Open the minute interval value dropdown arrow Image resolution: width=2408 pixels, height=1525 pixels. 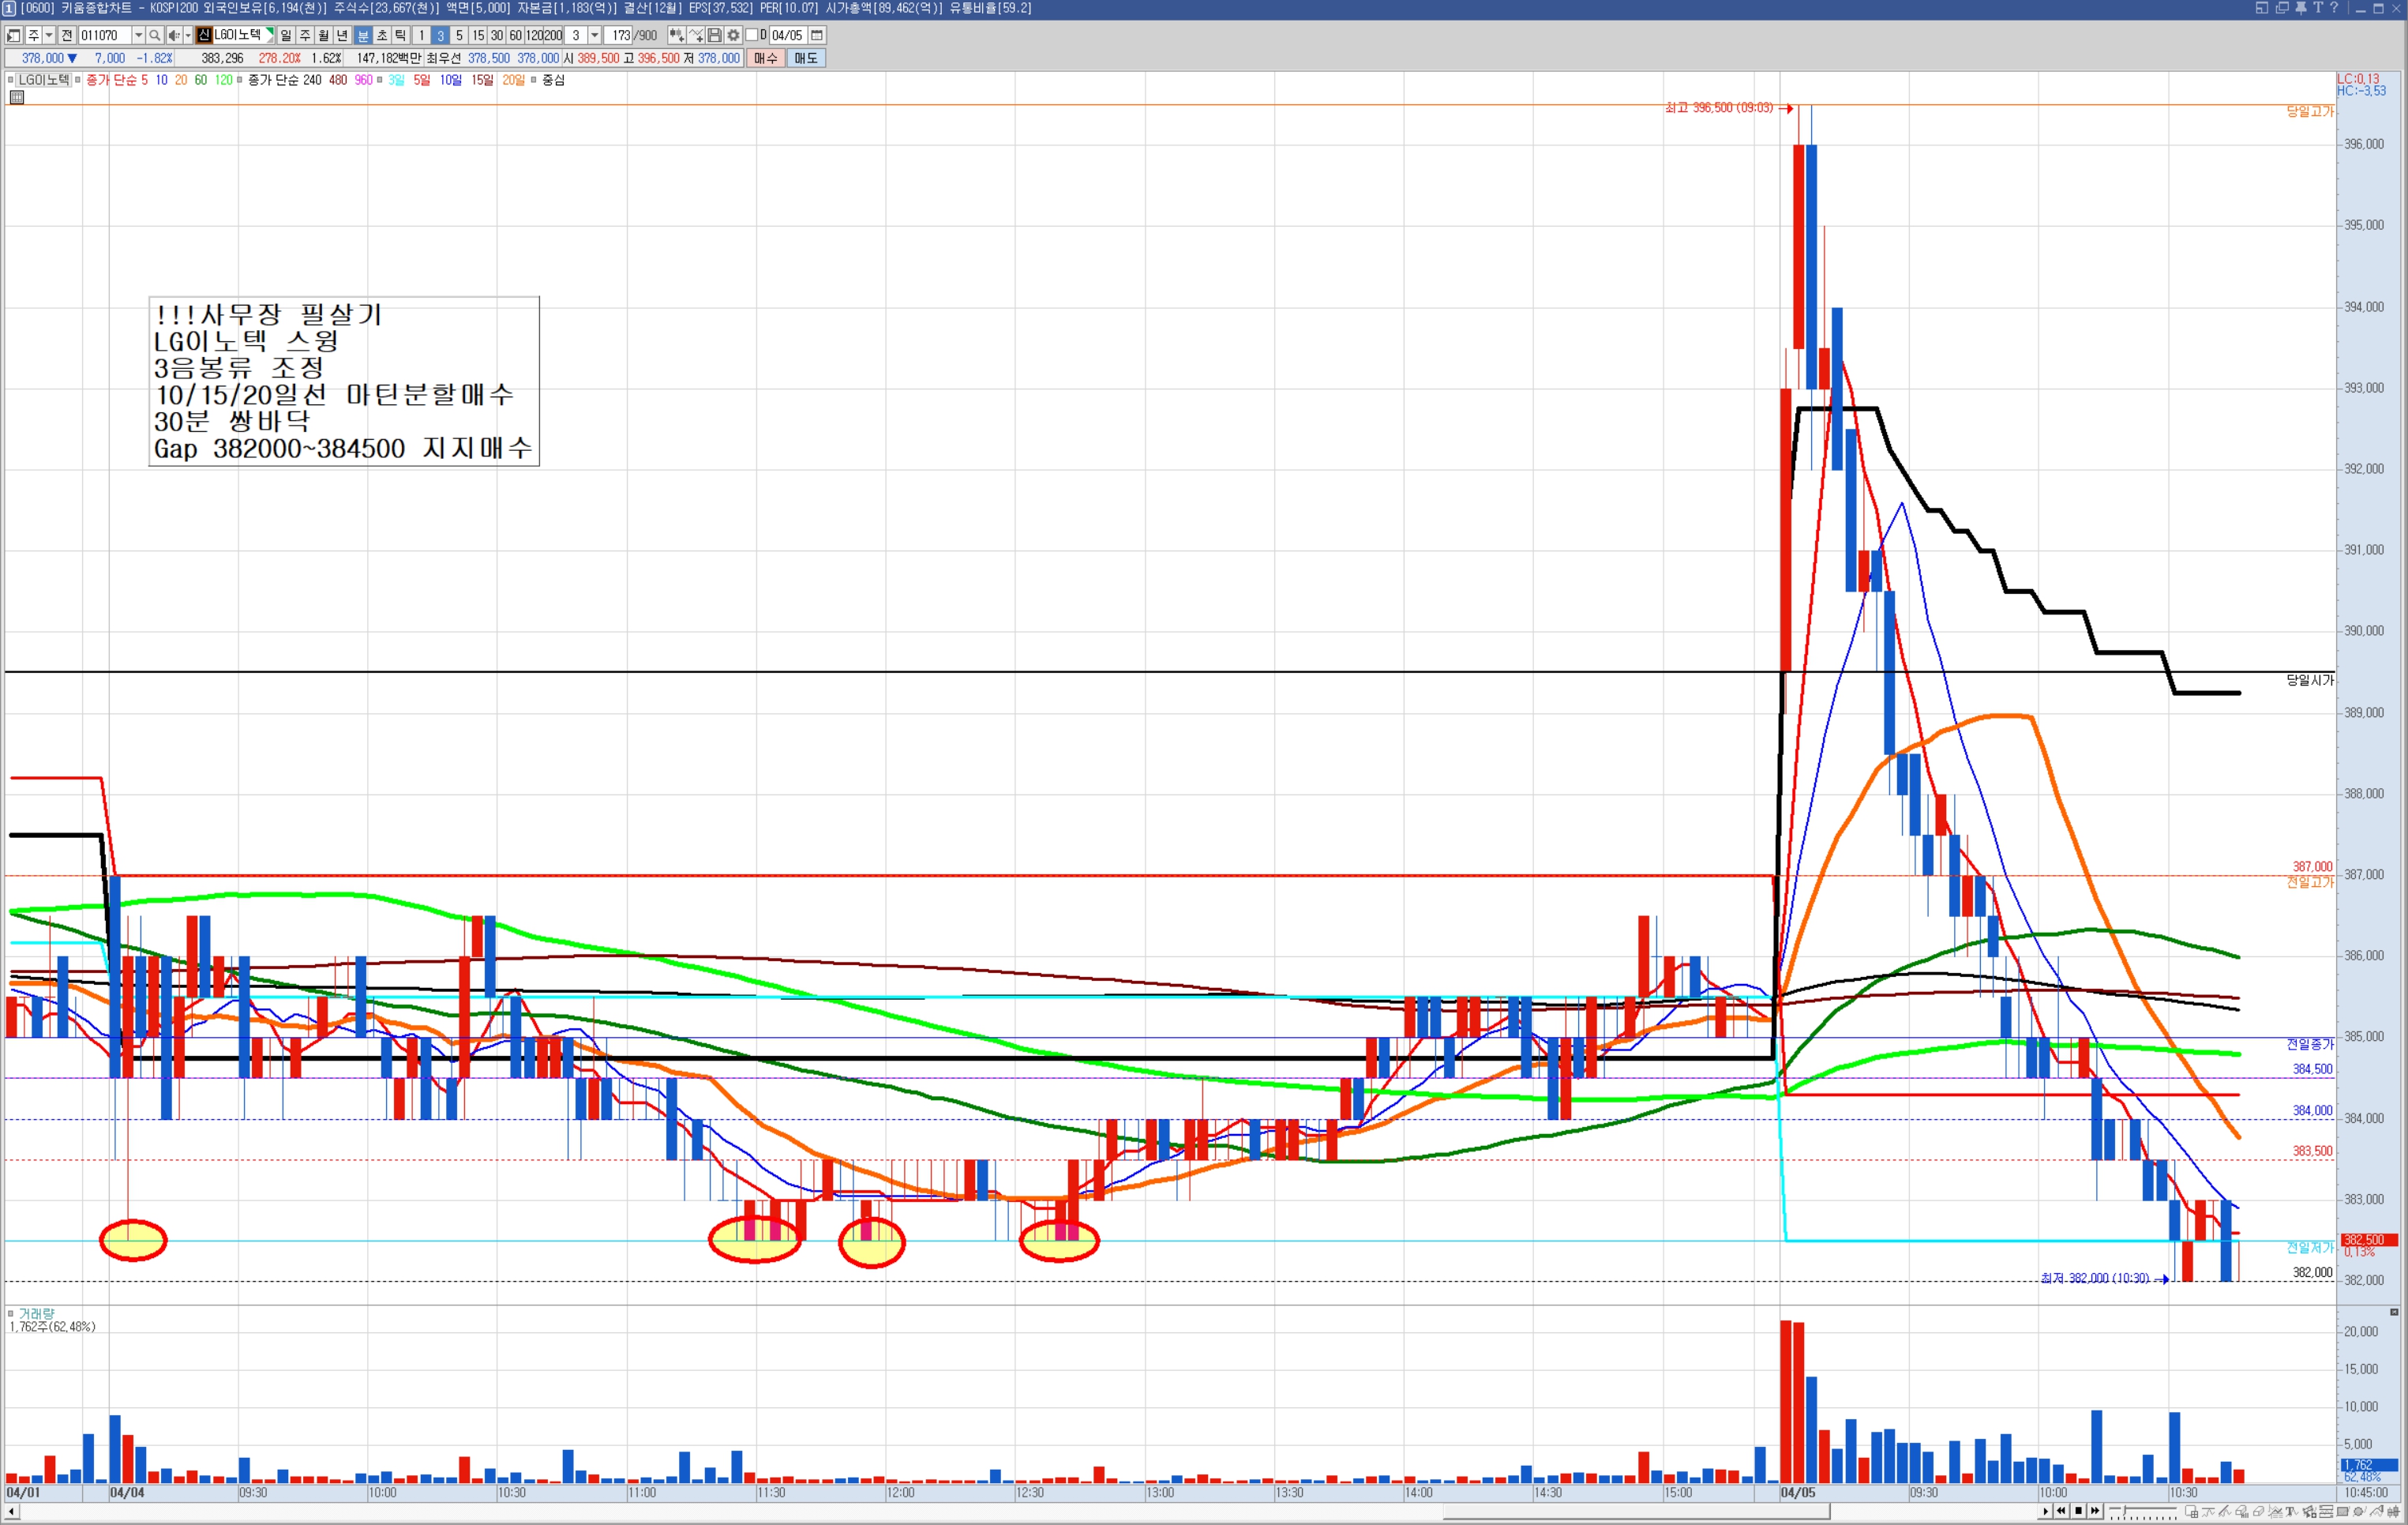[x=594, y=35]
